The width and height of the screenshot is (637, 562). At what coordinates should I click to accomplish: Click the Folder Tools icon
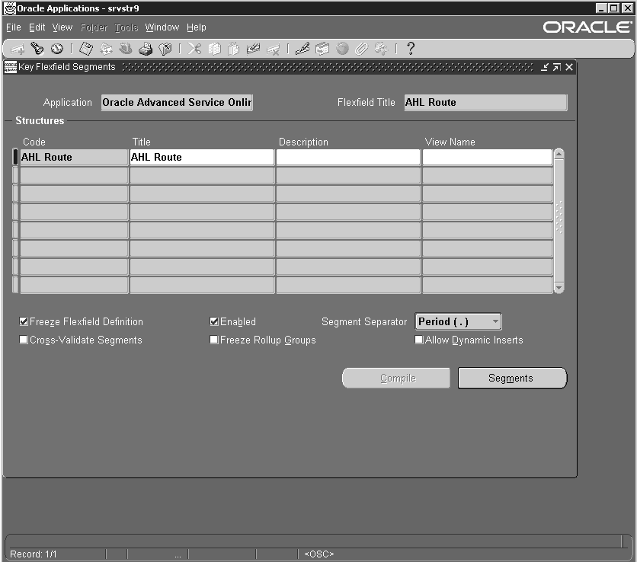tap(381, 49)
